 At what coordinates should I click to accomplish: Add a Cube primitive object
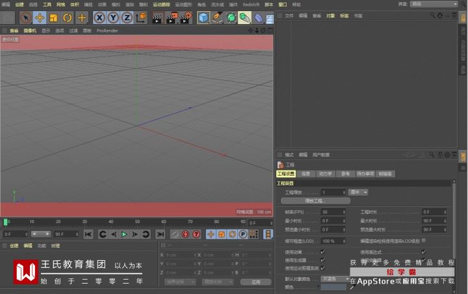(x=203, y=18)
